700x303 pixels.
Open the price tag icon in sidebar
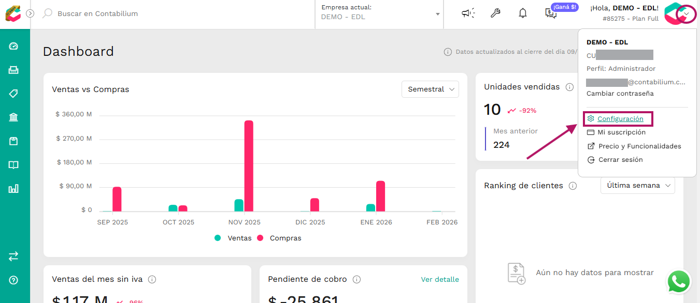[13, 94]
